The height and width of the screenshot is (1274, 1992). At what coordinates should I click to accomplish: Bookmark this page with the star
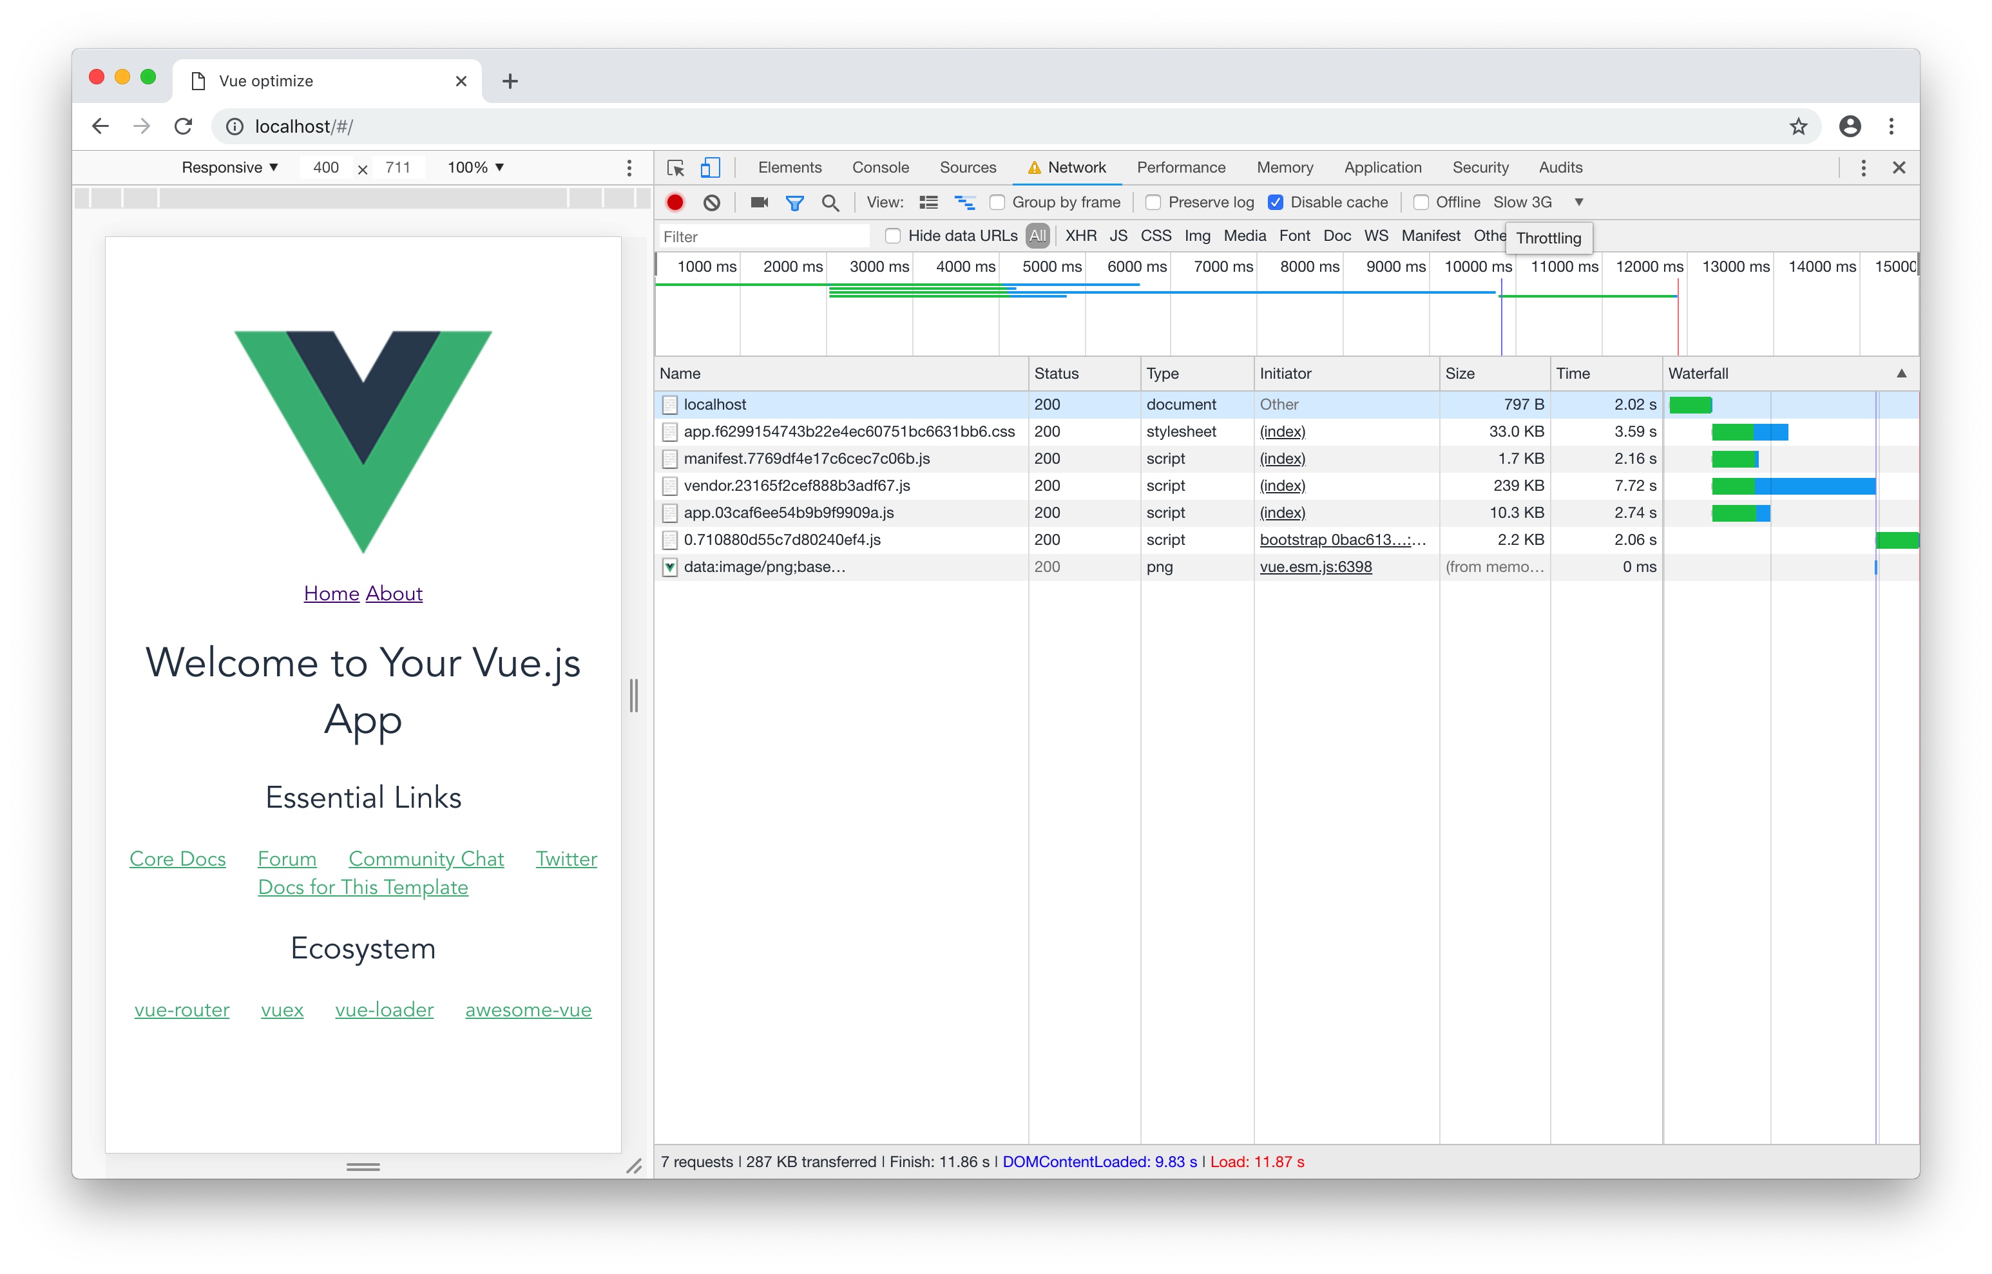click(1797, 127)
